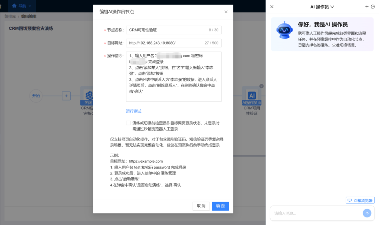Click the AI icon on the CRM可用性验证 node
The image size is (379, 225).
point(253,95)
